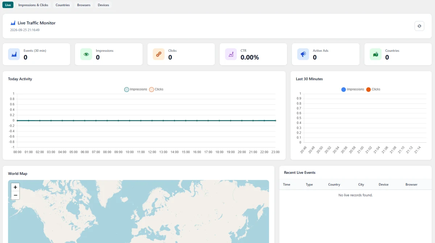Click the Countries map icon
Image resolution: width=435 pixels, height=243 pixels.
376,54
